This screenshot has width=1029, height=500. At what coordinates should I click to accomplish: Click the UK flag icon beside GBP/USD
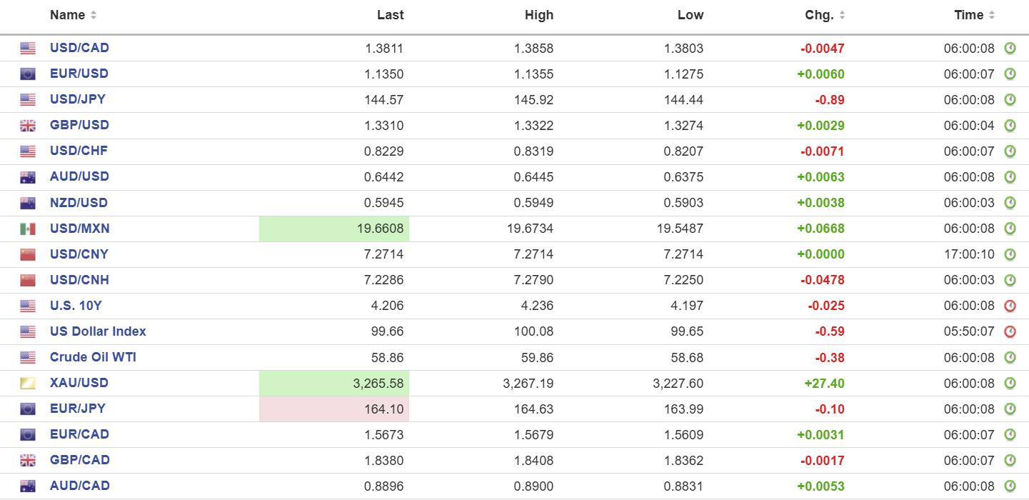[x=28, y=126]
